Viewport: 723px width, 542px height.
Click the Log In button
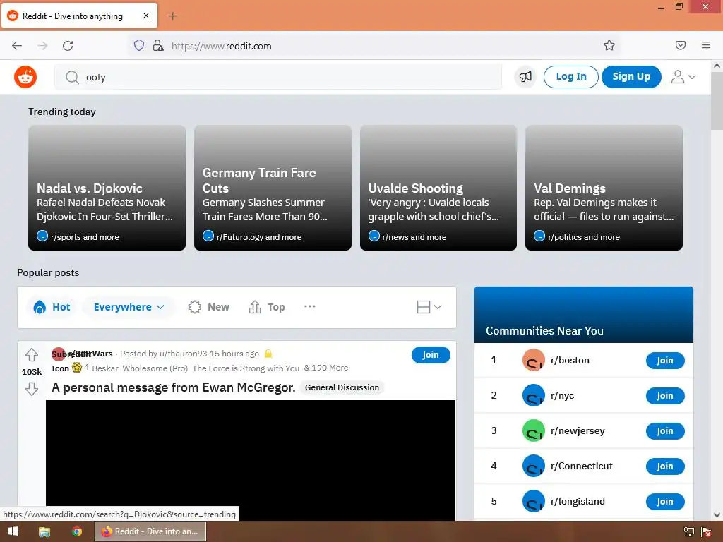[x=570, y=76]
